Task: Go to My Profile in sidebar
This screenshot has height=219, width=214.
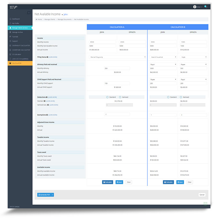Action: (x=16, y=23)
